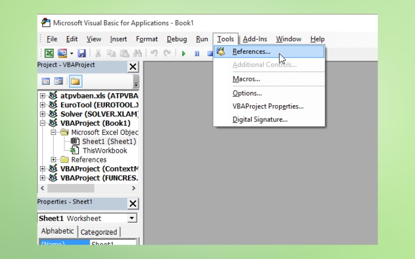Viewport: 415px width, 259px height.
Task: Select References... from the Tools menu
Action: pyautogui.click(x=251, y=51)
